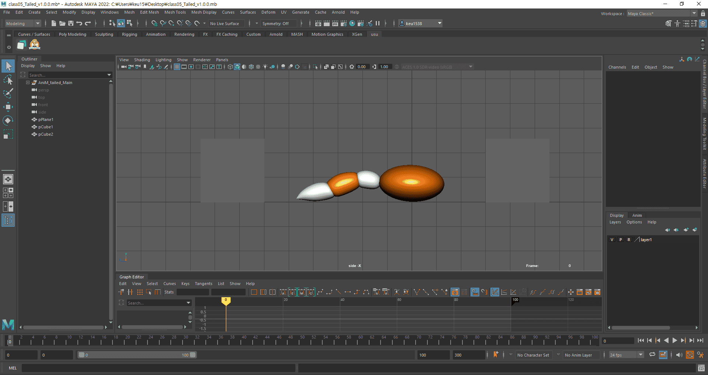Click the playback range slider bar
Viewport: 708px width, 375px height.
[136, 355]
